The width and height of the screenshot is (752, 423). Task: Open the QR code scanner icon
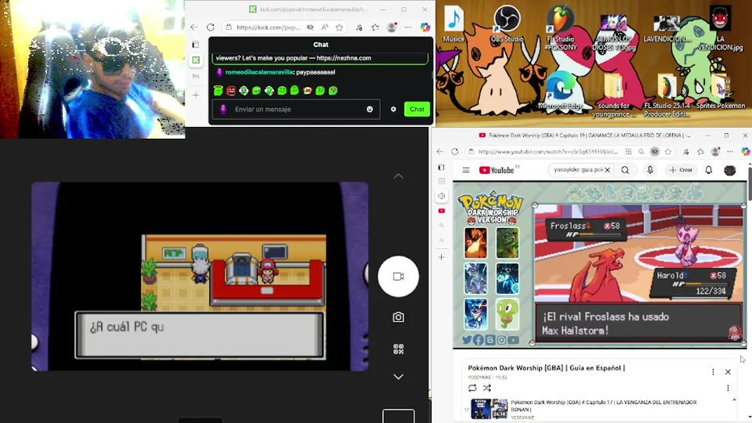tap(398, 349)
